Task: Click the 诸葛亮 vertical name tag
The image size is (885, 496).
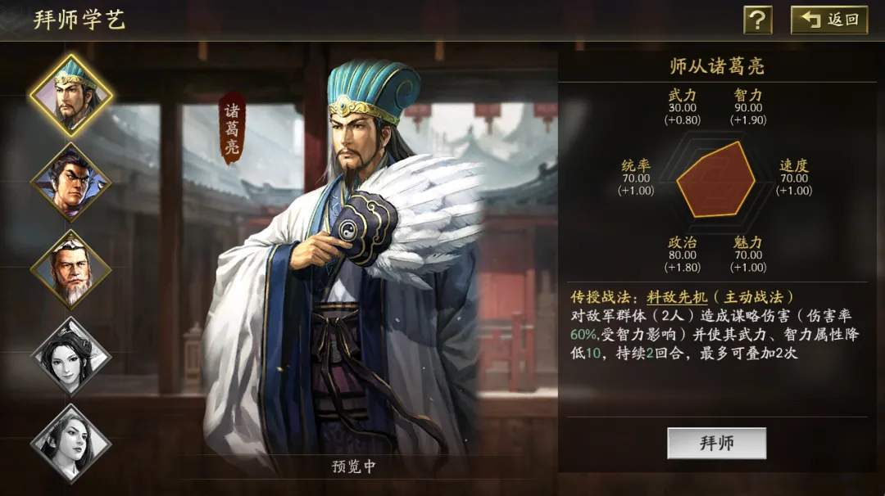Action: [232, 129]
